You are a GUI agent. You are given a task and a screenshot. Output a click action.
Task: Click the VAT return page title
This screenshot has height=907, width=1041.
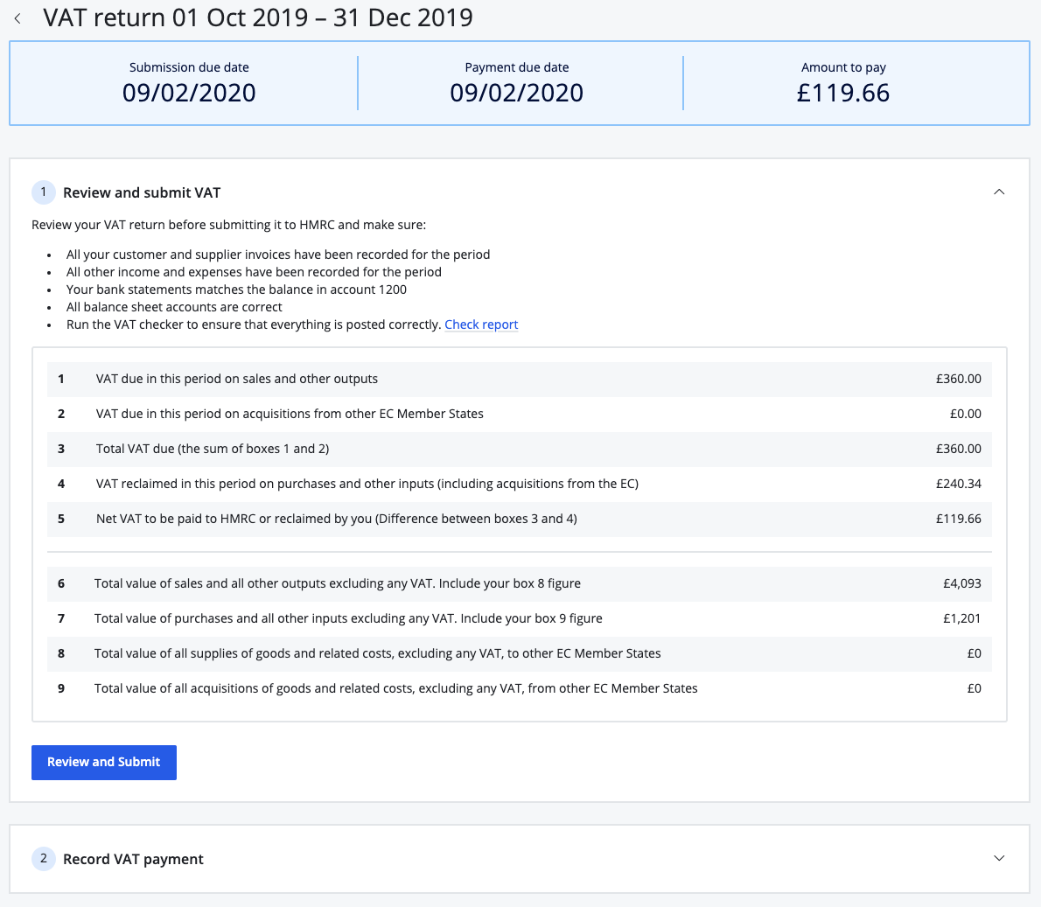258,17
